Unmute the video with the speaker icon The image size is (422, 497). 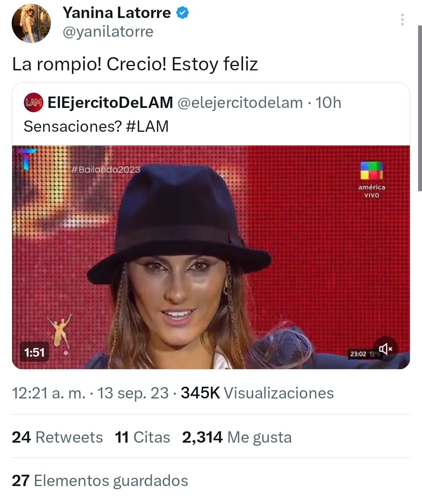pyautogui.click(x=385, y=349)
